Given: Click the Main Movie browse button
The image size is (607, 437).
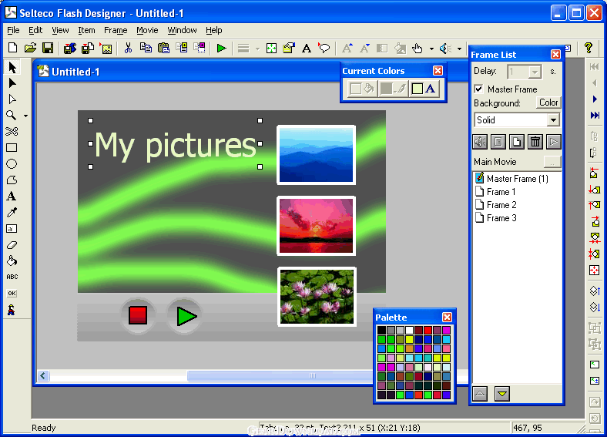Looking at the screenshot, I should pos(552,162).
